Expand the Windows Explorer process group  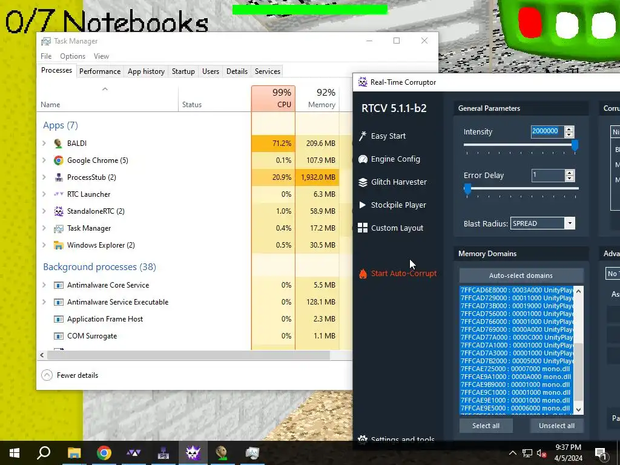pyautogui.click(x=44, y=245)
